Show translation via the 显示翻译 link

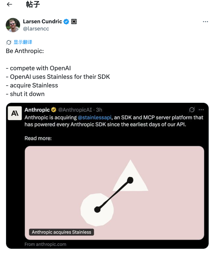[23, 42]
